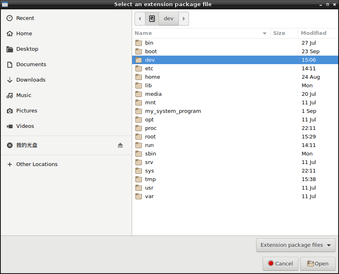Click the 27 Jul modified date
This screenshot has height=274, width=339.
pyautogui.click(x=309, y=43)
